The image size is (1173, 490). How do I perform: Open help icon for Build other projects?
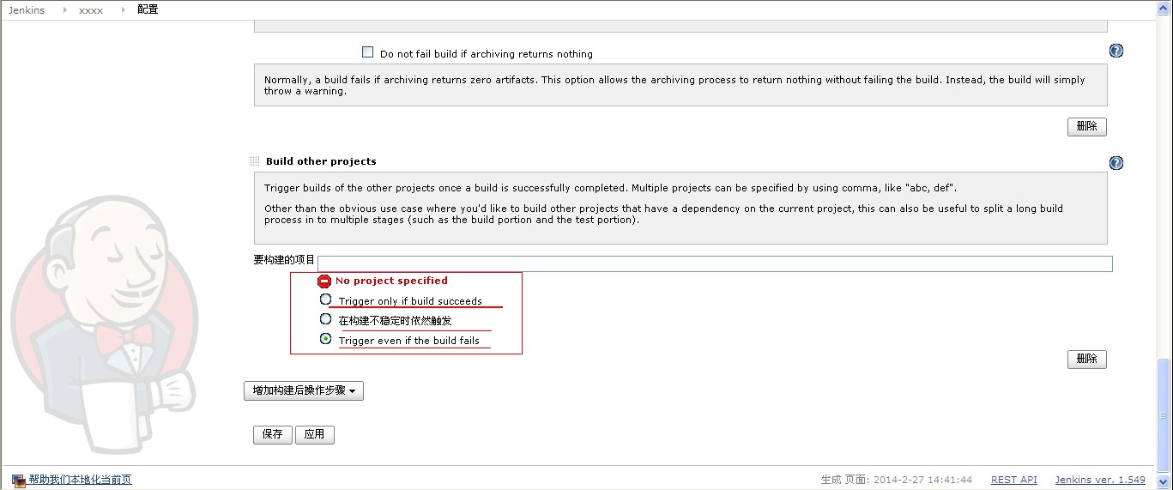coord(1116,163)
